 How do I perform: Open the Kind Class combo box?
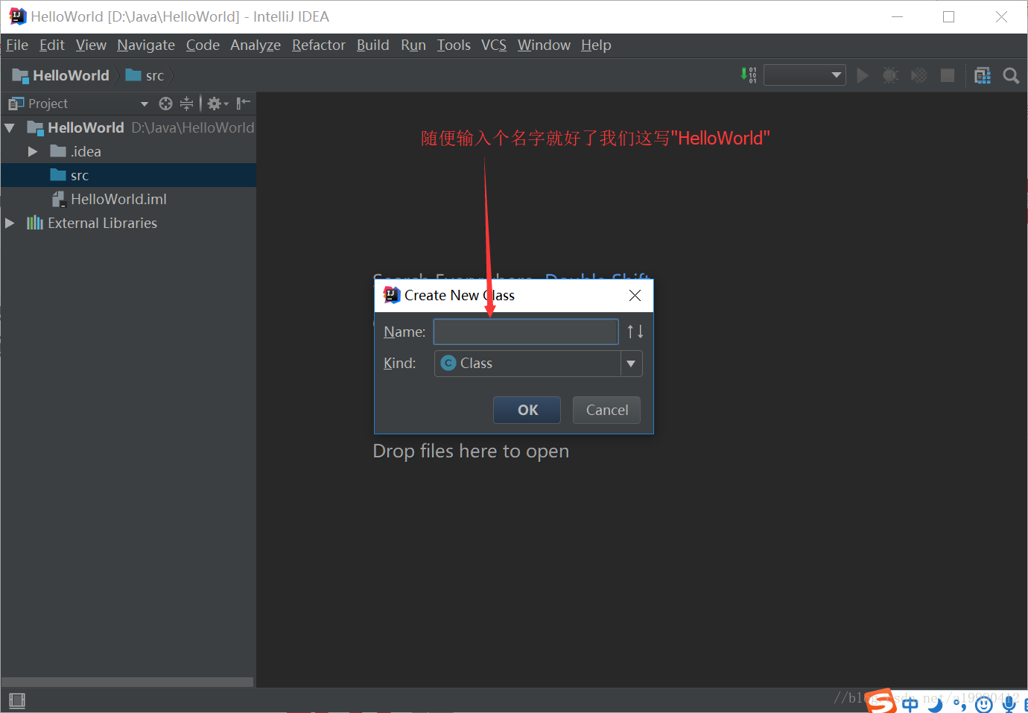click(x=538, y=364)
